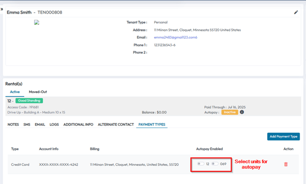Click the broken tenant profile image
Screen dimensions: 306x184
pos(37,22)
